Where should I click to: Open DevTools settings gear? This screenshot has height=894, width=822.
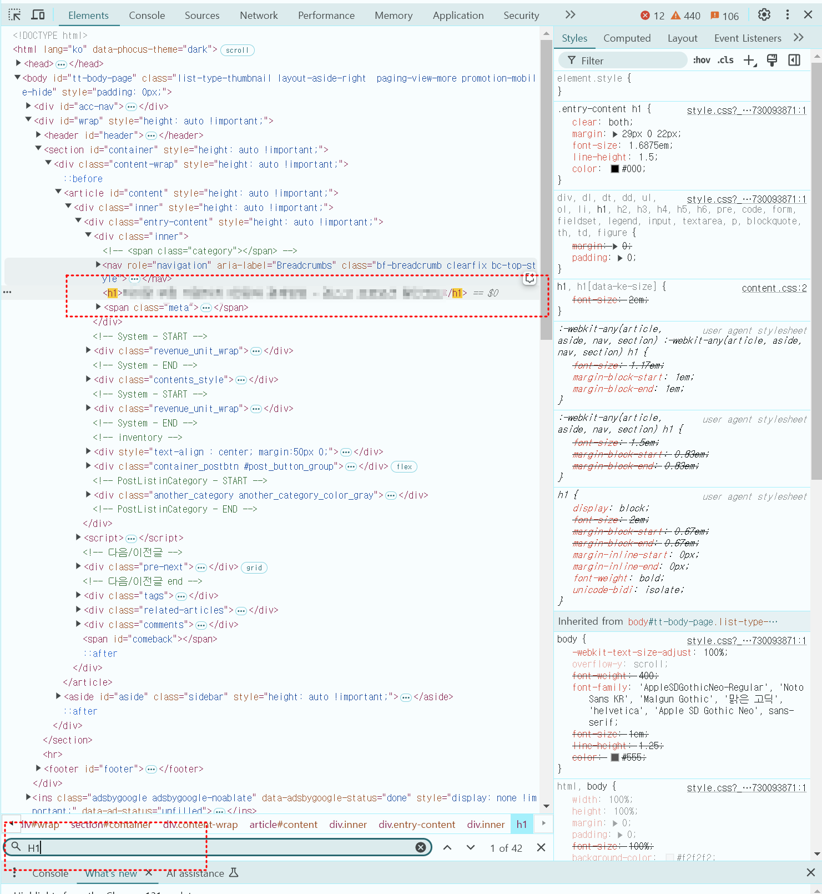(764, 15)
